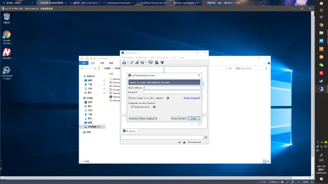This screenshot has width=328, height=184.
Task: Select Quick access in the Explorer tree
Action: pyautogui.click(x=91, y=76)
